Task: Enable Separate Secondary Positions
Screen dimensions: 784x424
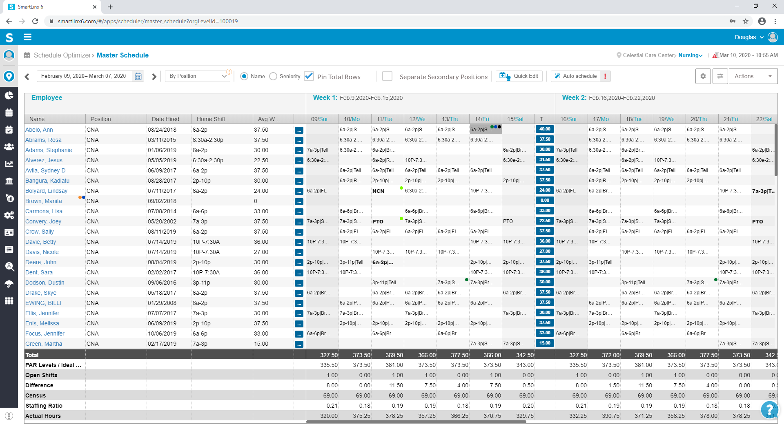Action: (x=387, y=76)
